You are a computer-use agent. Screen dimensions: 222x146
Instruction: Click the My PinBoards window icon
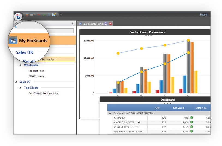(x=13, y=41)
